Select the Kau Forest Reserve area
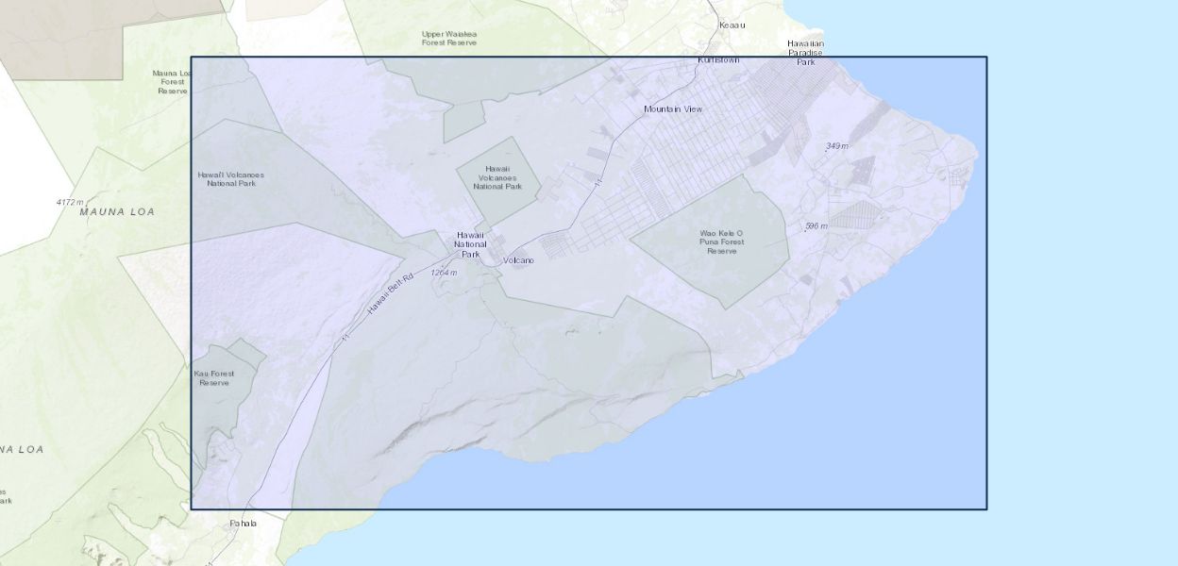Image resolution: width=1178 pixels, height=566 pixels. pos(214,378)
